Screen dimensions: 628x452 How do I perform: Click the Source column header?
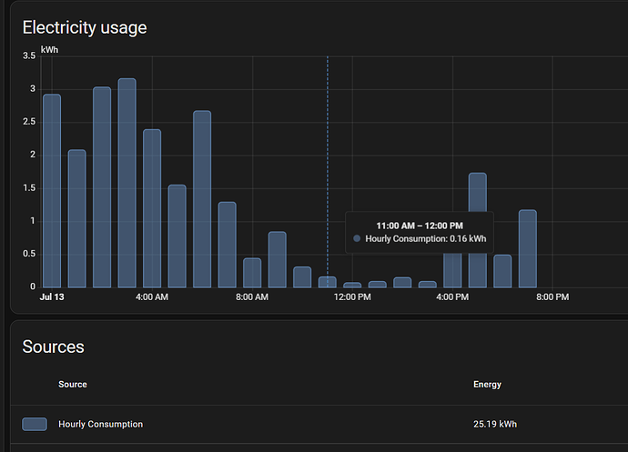pyautogui.click(x=73, y=385)
